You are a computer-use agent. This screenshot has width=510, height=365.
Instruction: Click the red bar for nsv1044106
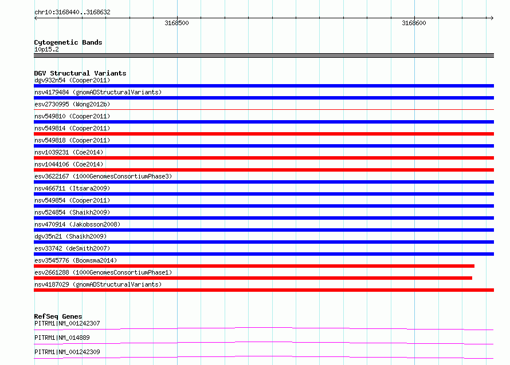click(264, 170)
